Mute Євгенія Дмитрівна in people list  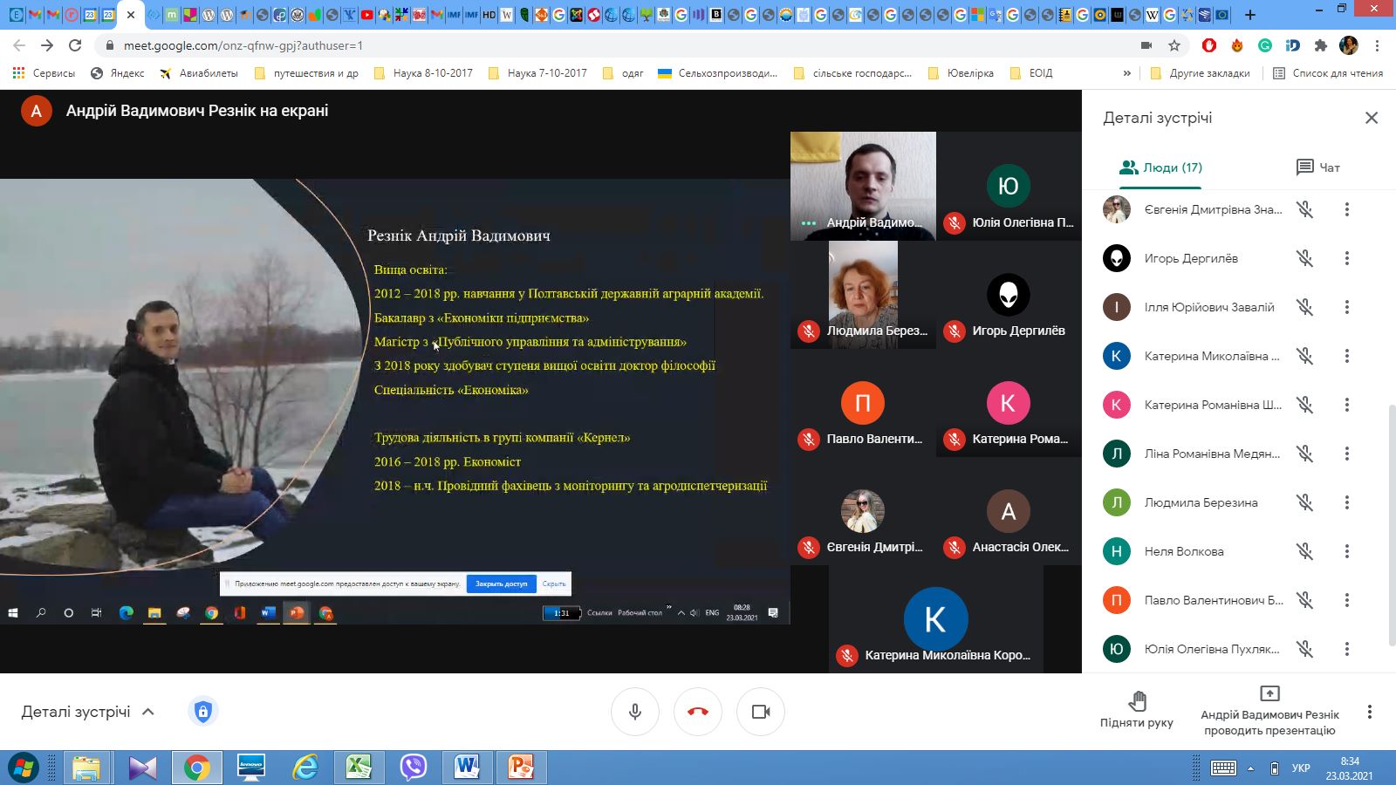click(x=1304, y=209)
